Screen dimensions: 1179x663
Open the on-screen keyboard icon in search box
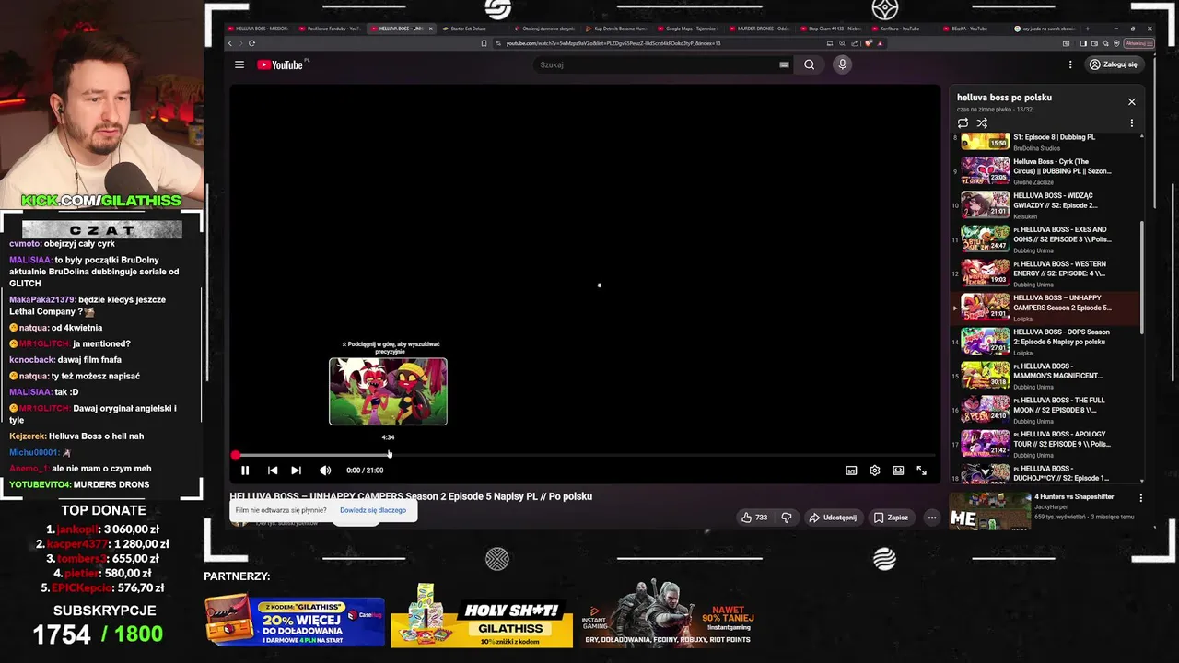coord(784,64)
